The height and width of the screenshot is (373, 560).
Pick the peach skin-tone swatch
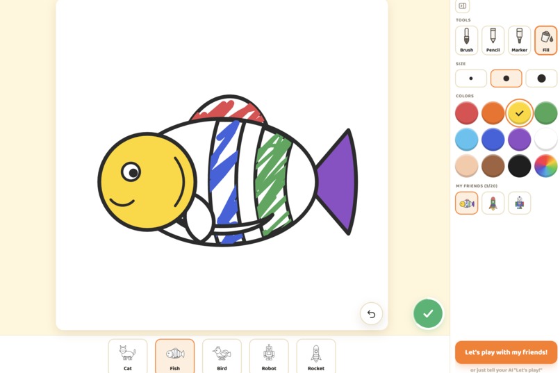pos(466,166)
